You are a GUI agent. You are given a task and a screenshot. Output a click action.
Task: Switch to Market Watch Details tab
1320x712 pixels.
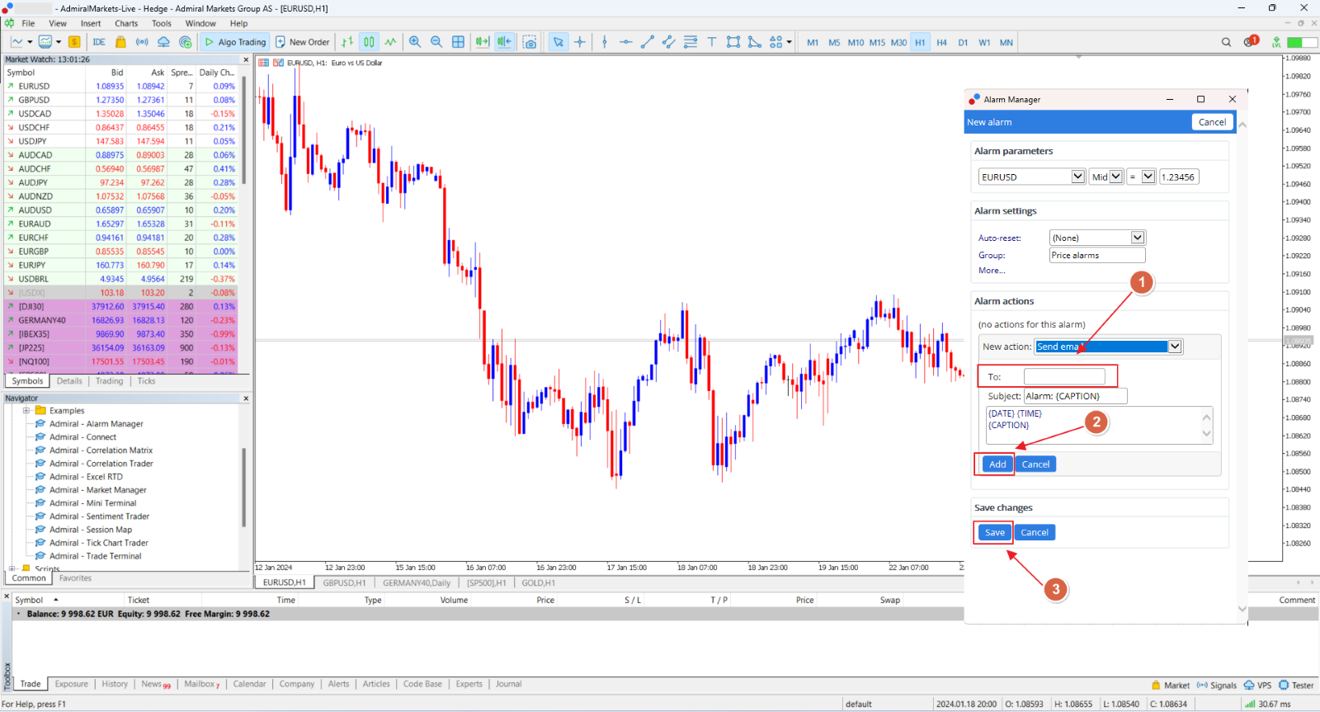(69, 381)
